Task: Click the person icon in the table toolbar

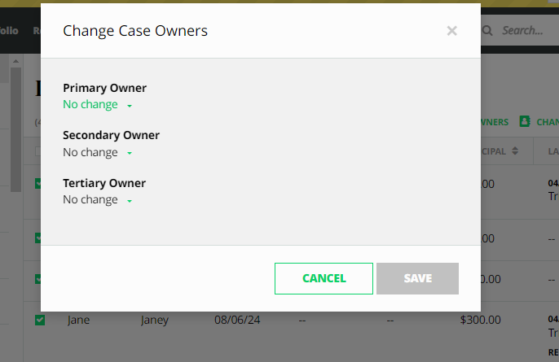Action: pos(525,121)
